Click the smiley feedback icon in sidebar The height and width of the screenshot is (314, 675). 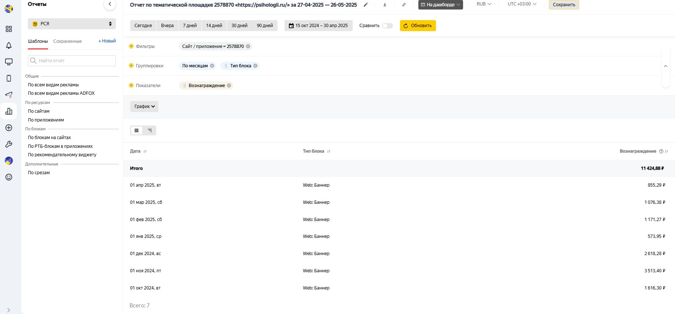(x=9, y=177)
